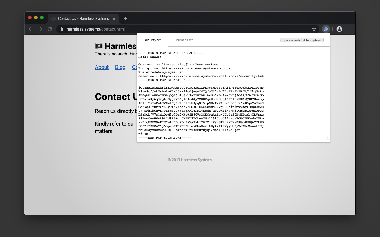The width and height of the screenshot is (380, 237).
Task: Open the Chrome three-dot menu
Action: pos(349,29)
